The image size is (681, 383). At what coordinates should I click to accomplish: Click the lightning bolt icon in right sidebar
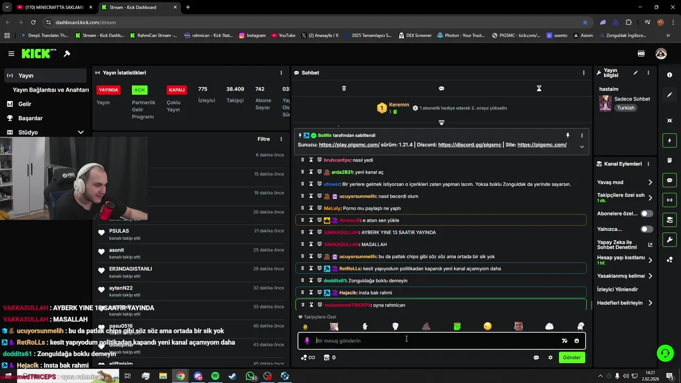click(669, 140)
